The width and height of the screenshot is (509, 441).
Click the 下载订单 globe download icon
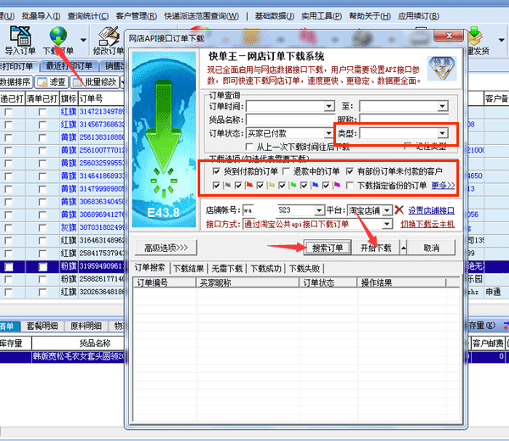click(58, 36)
